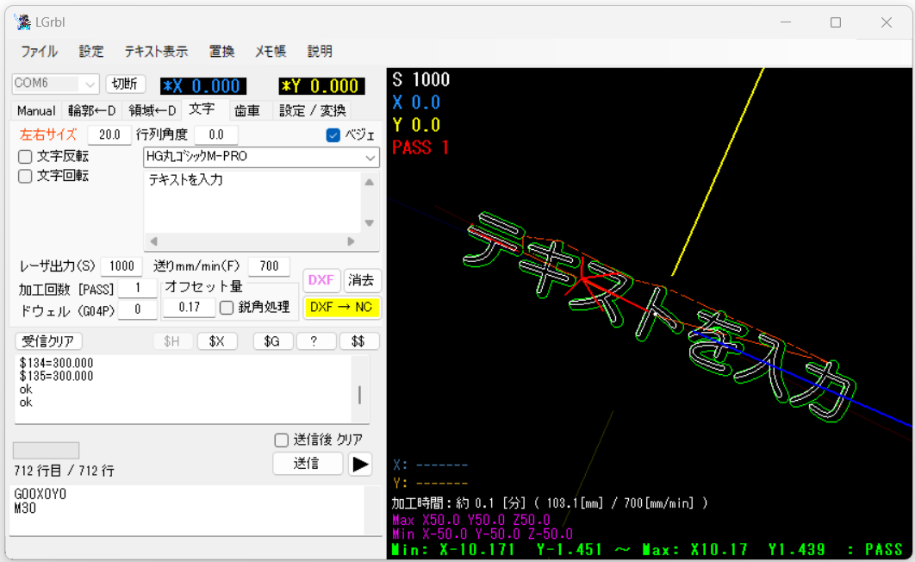Image resolution: width=915 pixels, height=562 pixels.
Task: Click the Min X-50.0 Y-50.0 Z-50.0 text
Action: click(482, 534)
